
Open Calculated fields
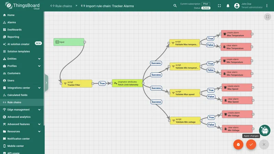point(22,95)
